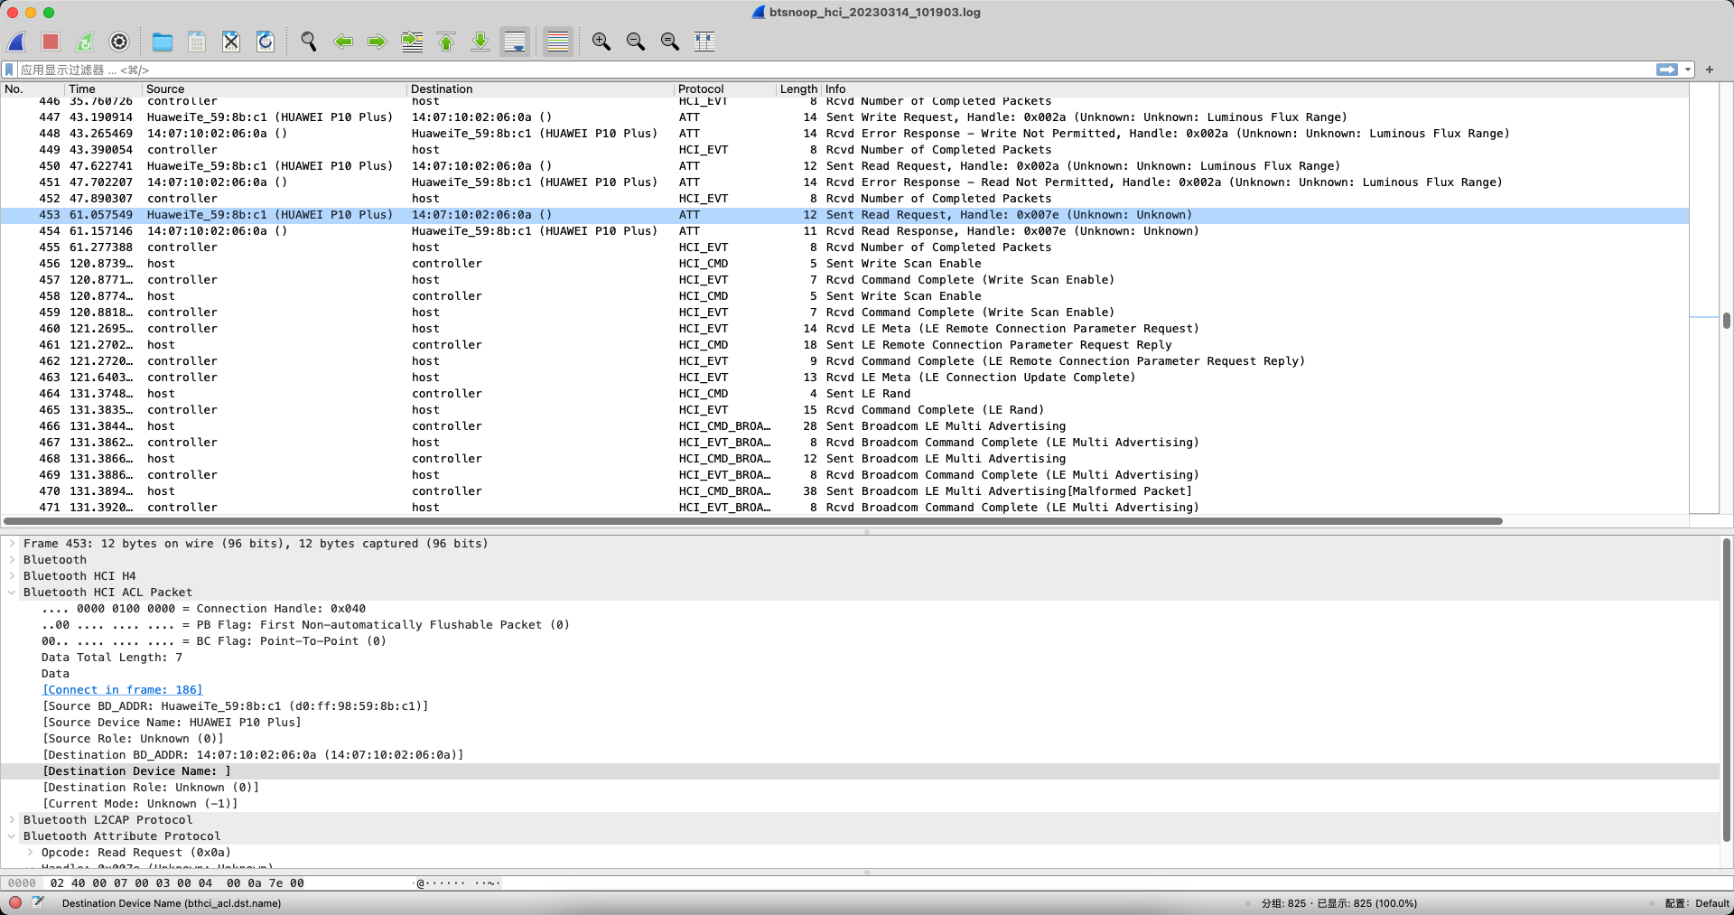
Task: Reload this capture file
Action: 266,42
